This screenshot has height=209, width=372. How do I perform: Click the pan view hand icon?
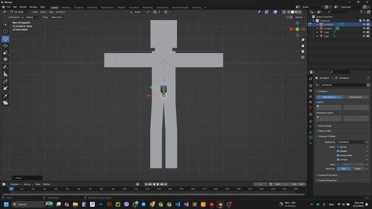point(303,45)
